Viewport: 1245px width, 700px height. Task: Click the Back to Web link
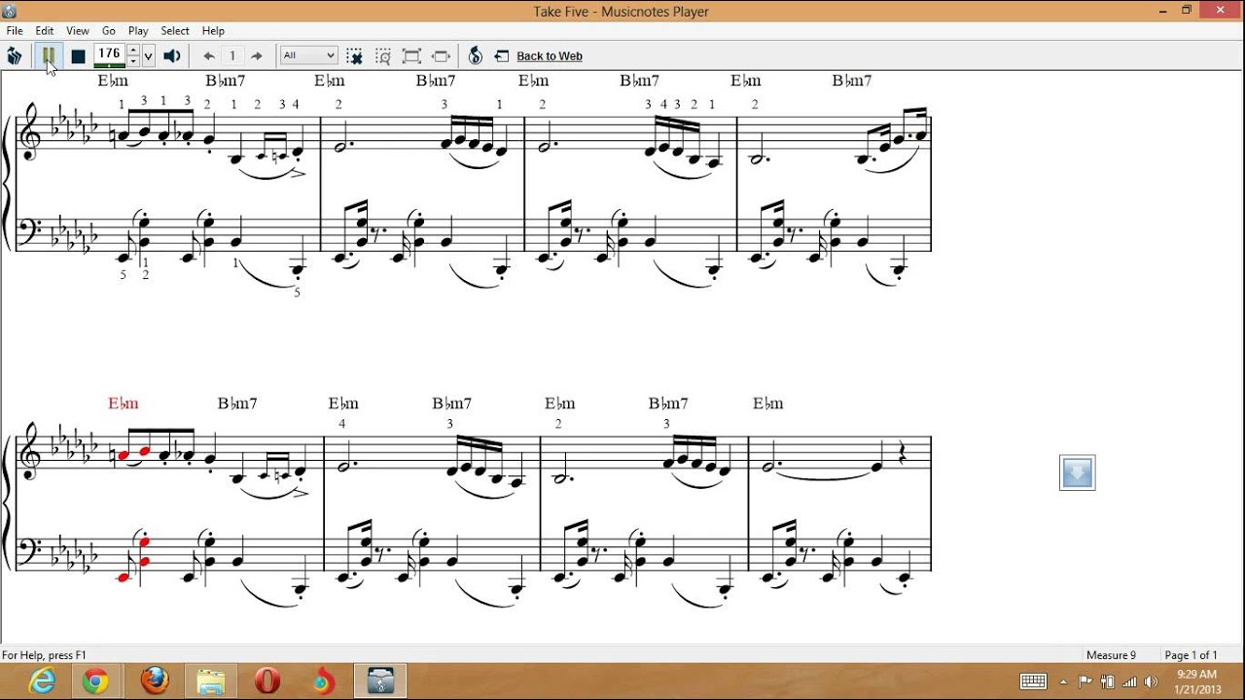550,56
